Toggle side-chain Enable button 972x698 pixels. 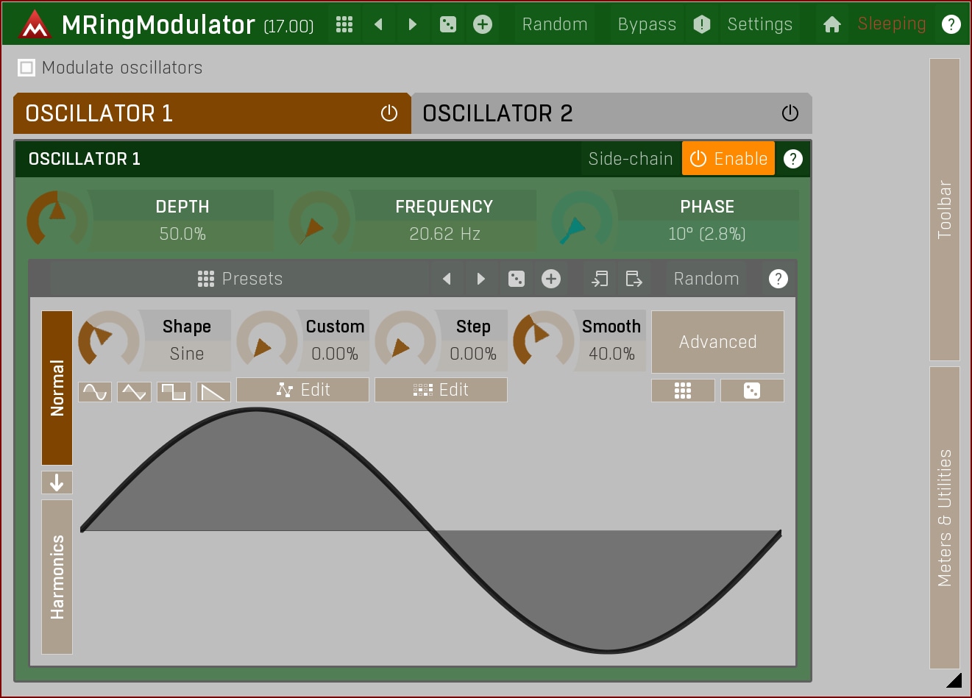point(728,159)
